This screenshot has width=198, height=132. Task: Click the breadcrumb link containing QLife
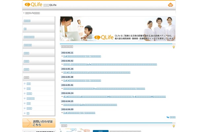click(32, 13)
